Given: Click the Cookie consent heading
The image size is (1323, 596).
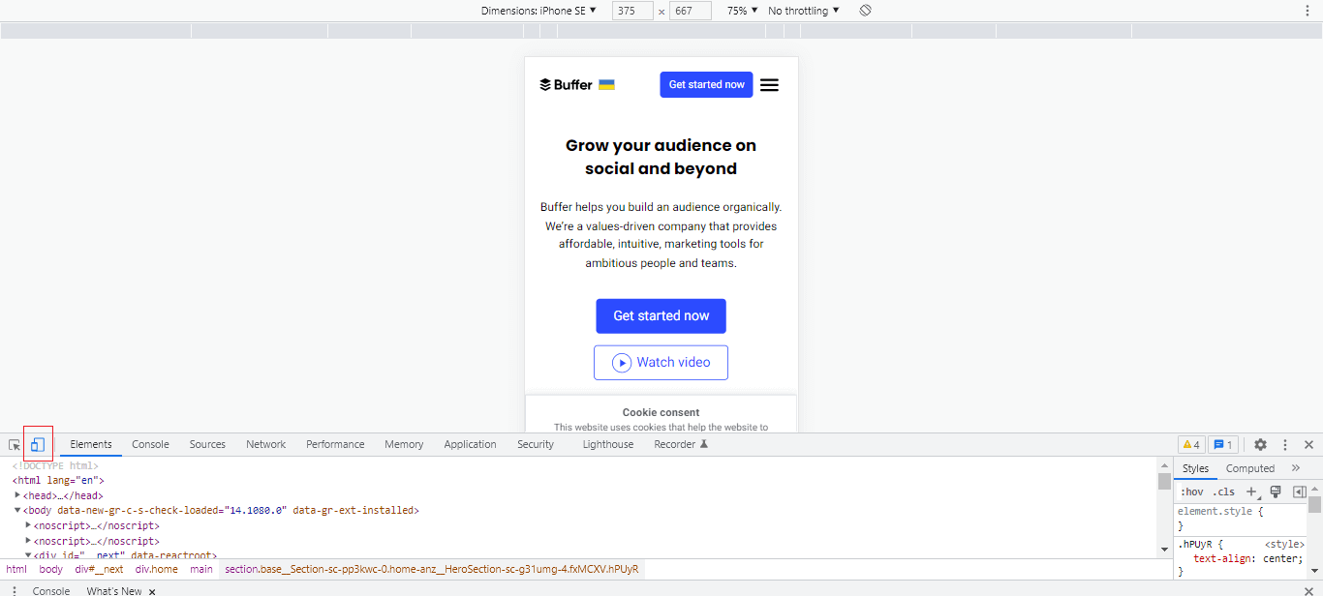Looking at the screenshot, I should pos(661,412).
